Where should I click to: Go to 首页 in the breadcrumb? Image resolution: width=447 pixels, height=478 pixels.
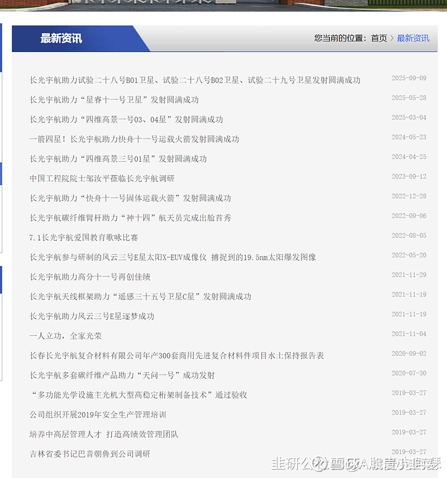coord(379,39)
